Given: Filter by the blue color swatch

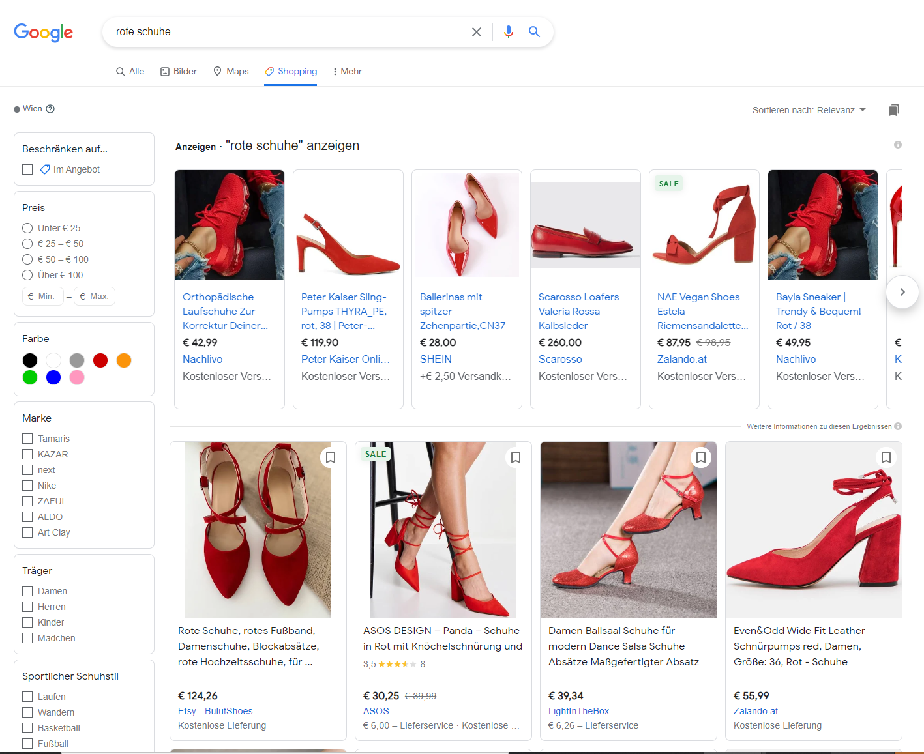Looking at the screenshot, I should coord(53,377).
